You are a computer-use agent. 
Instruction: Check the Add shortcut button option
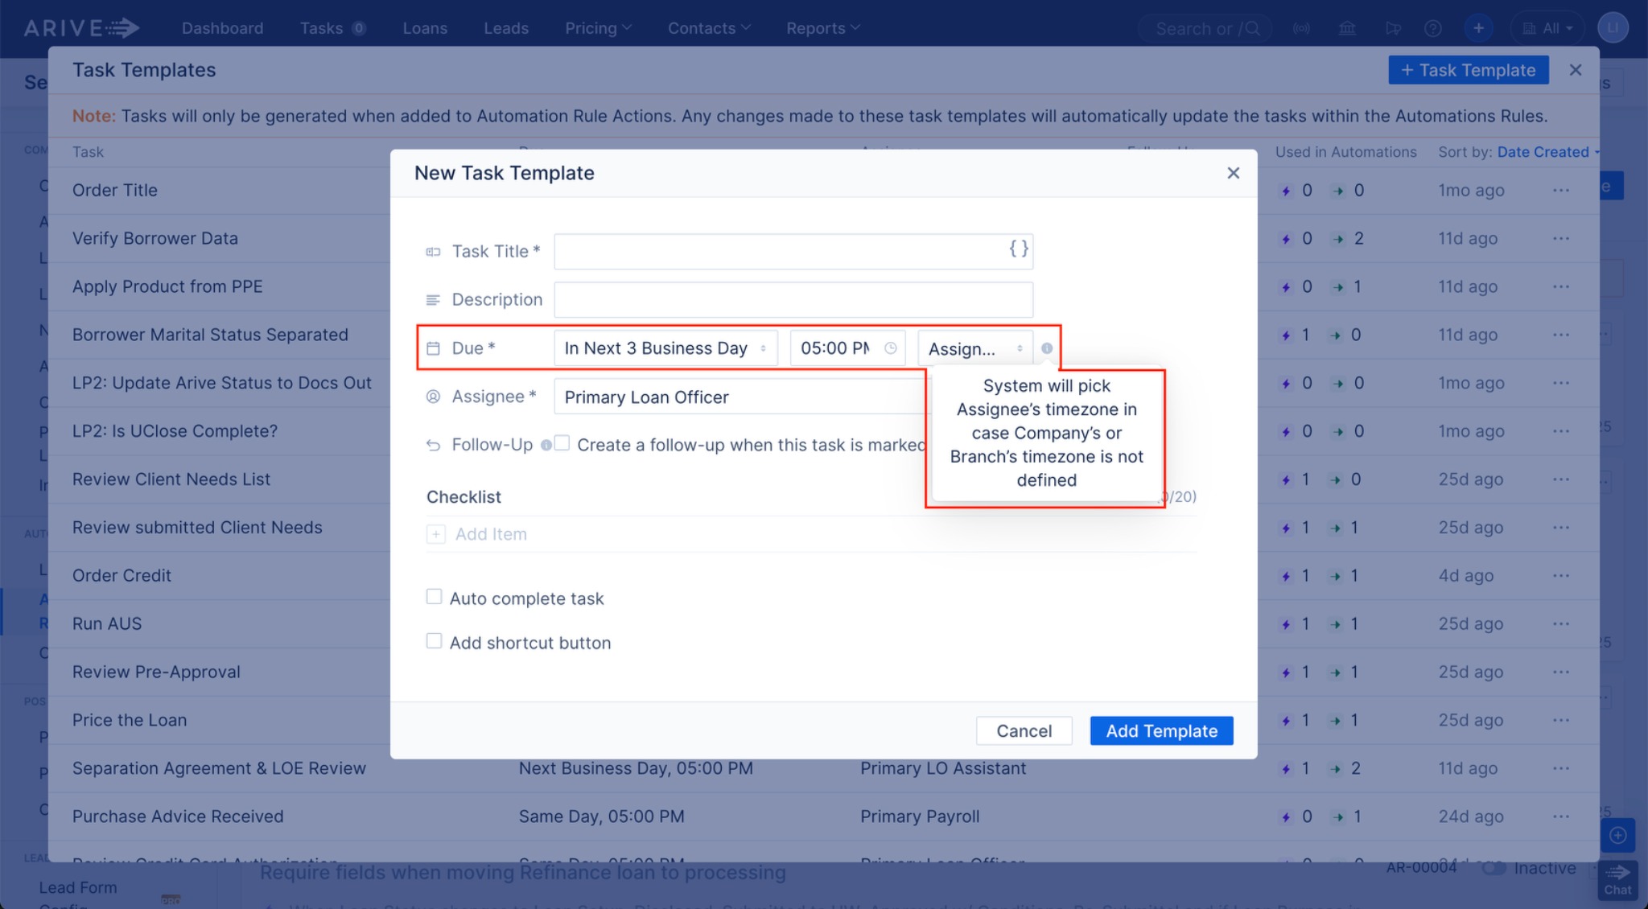pyautogui.click(x=435, y=640)
